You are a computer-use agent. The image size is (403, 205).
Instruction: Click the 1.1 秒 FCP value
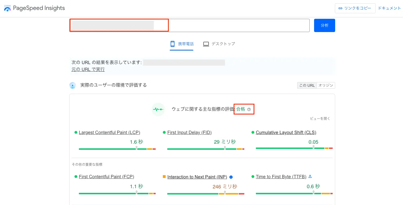pyautogui.click(x=137, y=186)
